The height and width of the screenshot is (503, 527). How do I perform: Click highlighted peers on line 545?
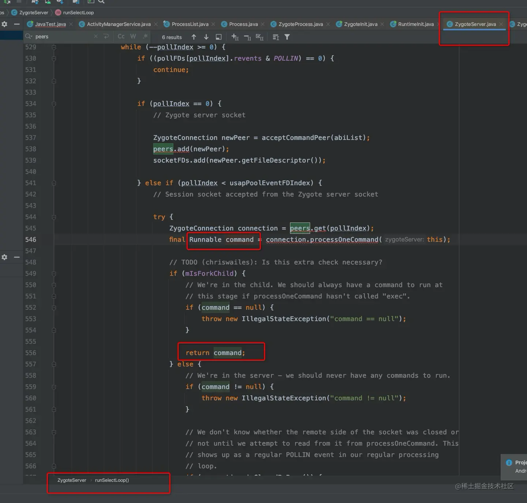[x=300, y=228]
